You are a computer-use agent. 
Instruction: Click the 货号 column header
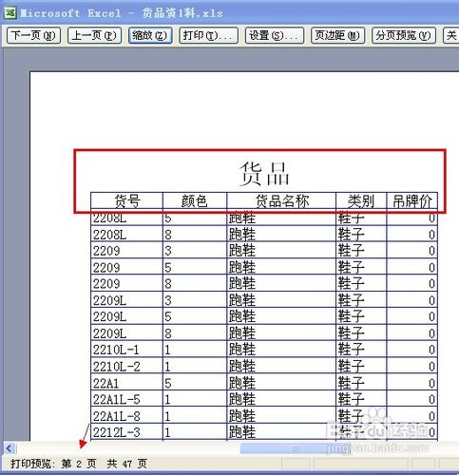click(x=126, y=201)
